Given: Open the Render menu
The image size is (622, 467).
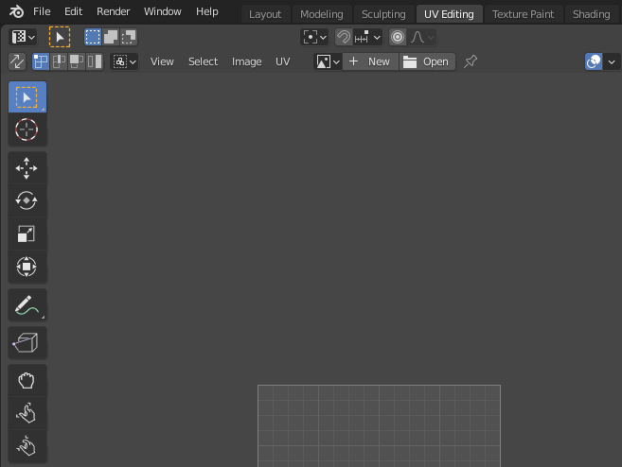Looking at the screenshot, I should pos(113,12).
